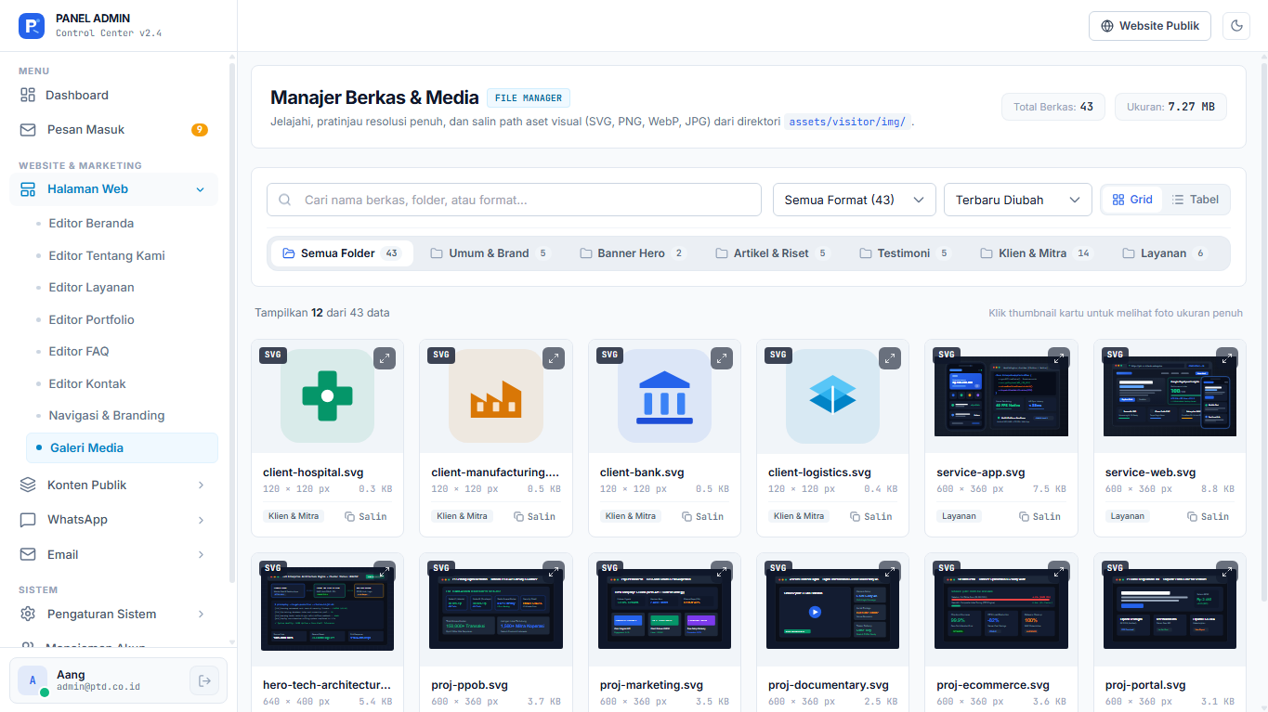Open Editor Portfolio page
Image resolution: width=1268 pixels, height=712 pixels.
pyautogui.click(x=91, y=319)
